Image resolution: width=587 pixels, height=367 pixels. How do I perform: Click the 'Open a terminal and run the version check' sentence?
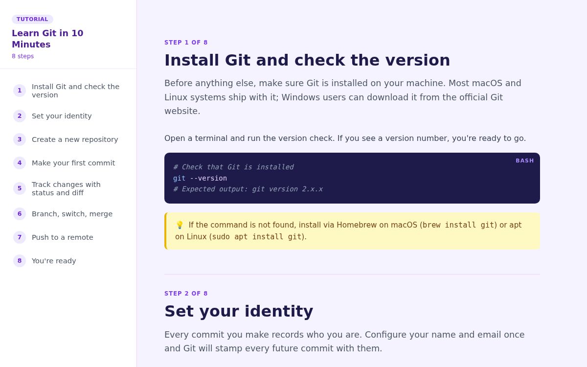point(345,138)
